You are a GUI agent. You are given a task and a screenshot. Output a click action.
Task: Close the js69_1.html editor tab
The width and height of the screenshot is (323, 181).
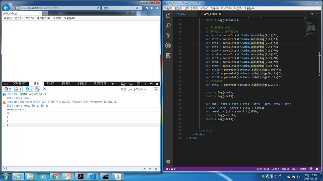[220, 14]
